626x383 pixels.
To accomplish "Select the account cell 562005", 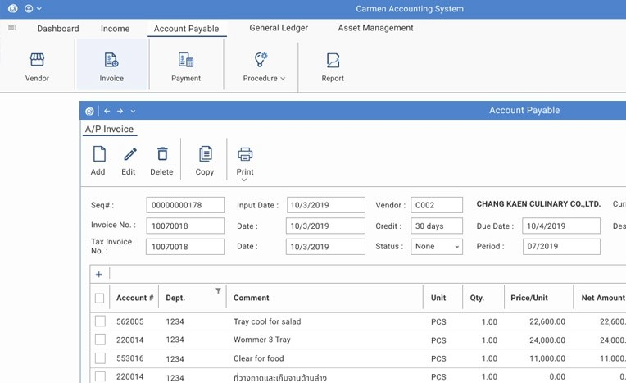I will click(129, 321).
